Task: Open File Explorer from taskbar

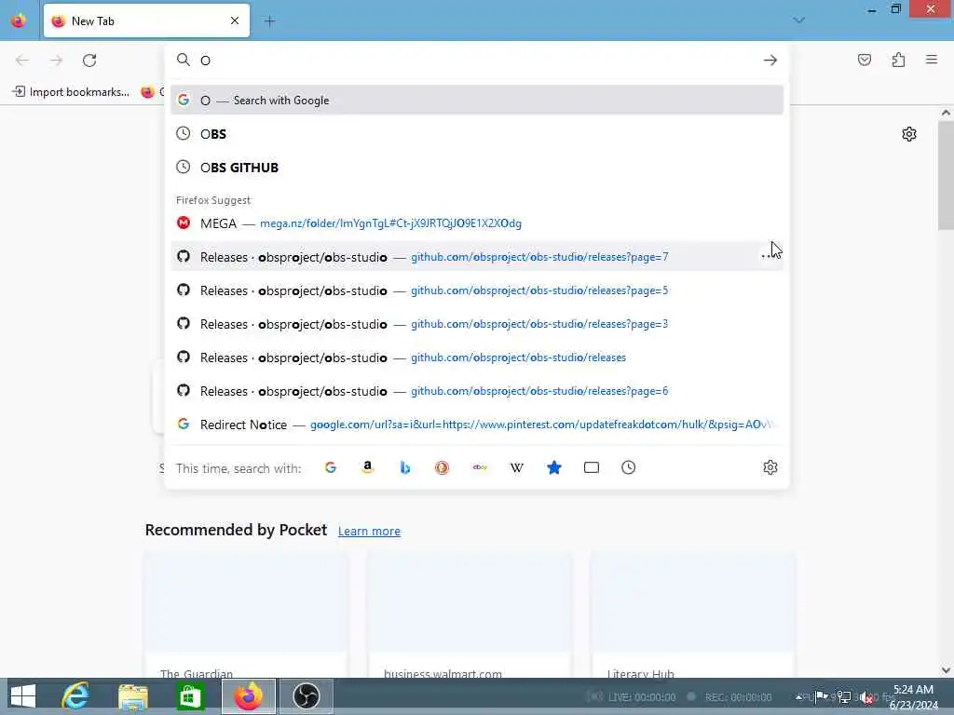Action: [133, 696]
